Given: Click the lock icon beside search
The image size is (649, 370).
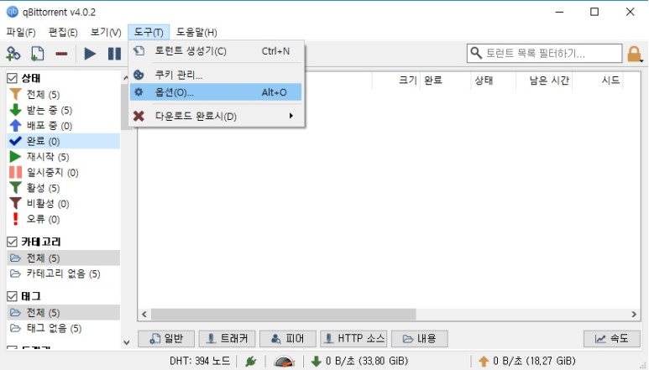Looking at the screenshot, I should pos(634,54).
